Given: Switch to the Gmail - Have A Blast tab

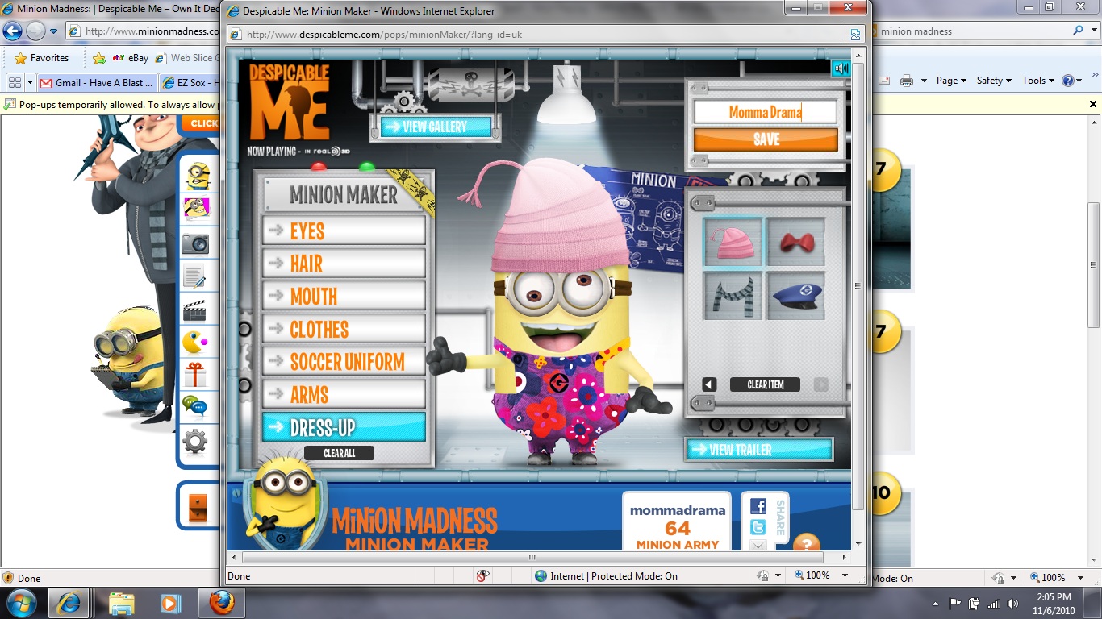Looking at the screenshot, I should point(97,82).
